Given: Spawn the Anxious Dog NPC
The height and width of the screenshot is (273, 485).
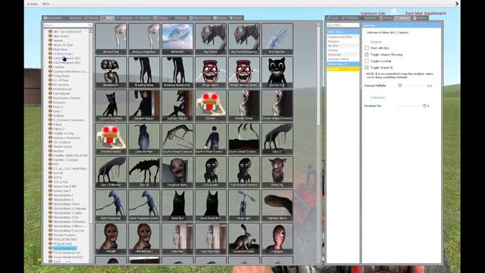Looking at the screenshot, I should 111,39.
